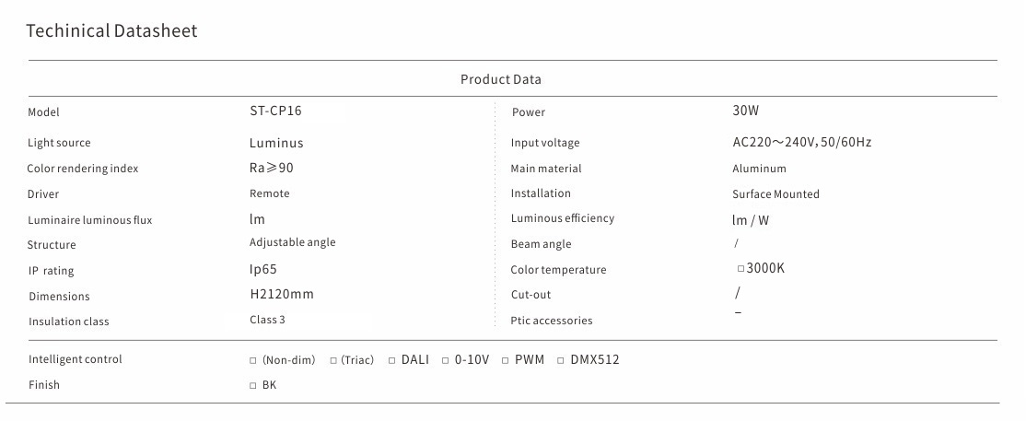1026x421 pixels.
Task: Click the H2120mm dimensions value
Action: (282, 294)
